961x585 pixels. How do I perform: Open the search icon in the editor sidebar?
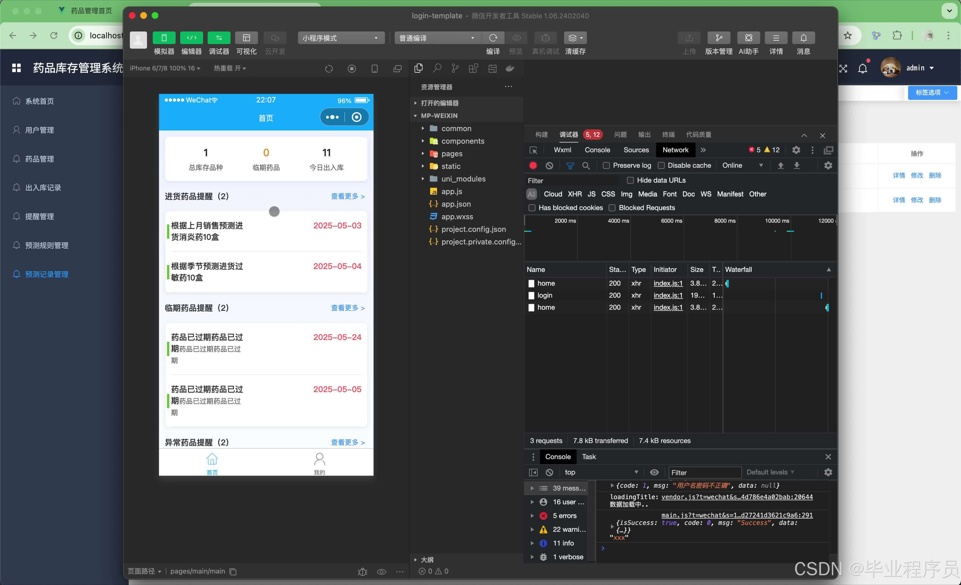[437, 68]
